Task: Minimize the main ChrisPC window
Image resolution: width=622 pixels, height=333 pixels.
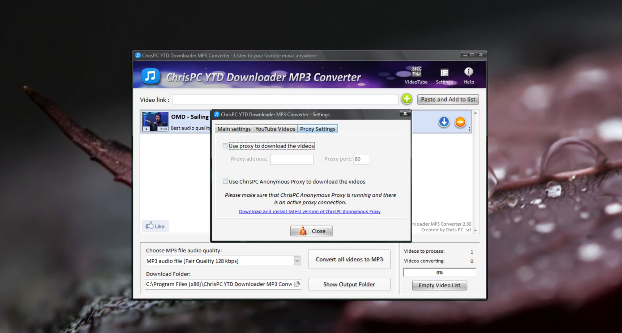Action: coord(465,55)
